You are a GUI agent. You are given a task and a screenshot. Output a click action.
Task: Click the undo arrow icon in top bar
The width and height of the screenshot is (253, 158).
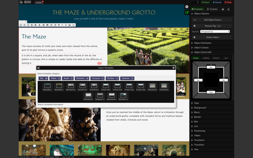coord(198,2)
